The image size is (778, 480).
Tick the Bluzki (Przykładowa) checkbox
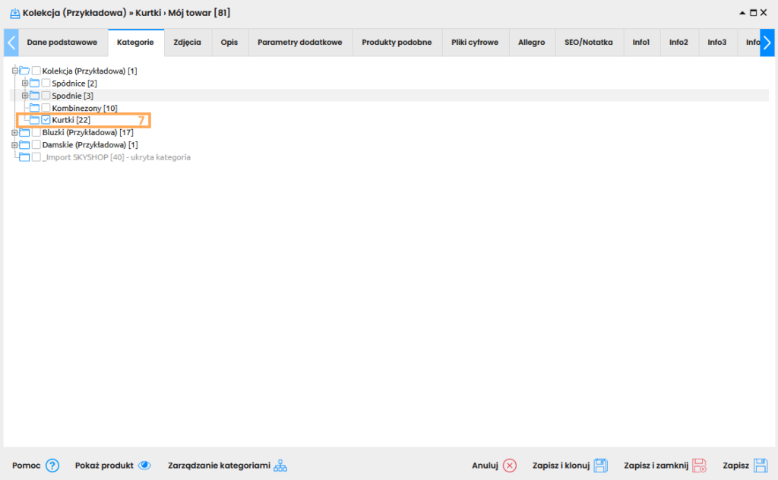[36, 132]
